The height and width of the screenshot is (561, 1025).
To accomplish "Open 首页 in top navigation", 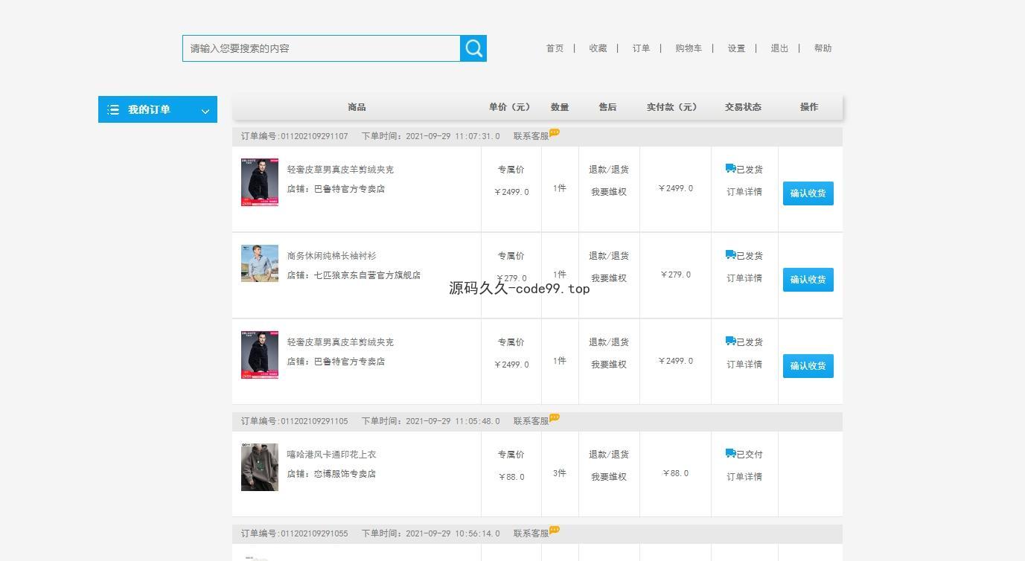I will point(555,48).
